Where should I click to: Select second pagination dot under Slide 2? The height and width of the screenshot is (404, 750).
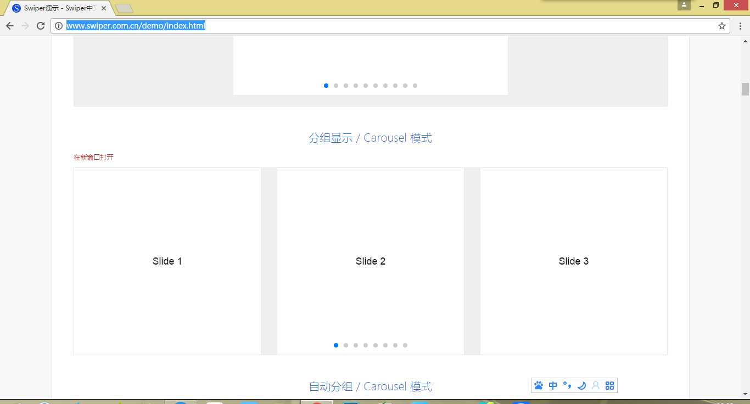[346, 345]
